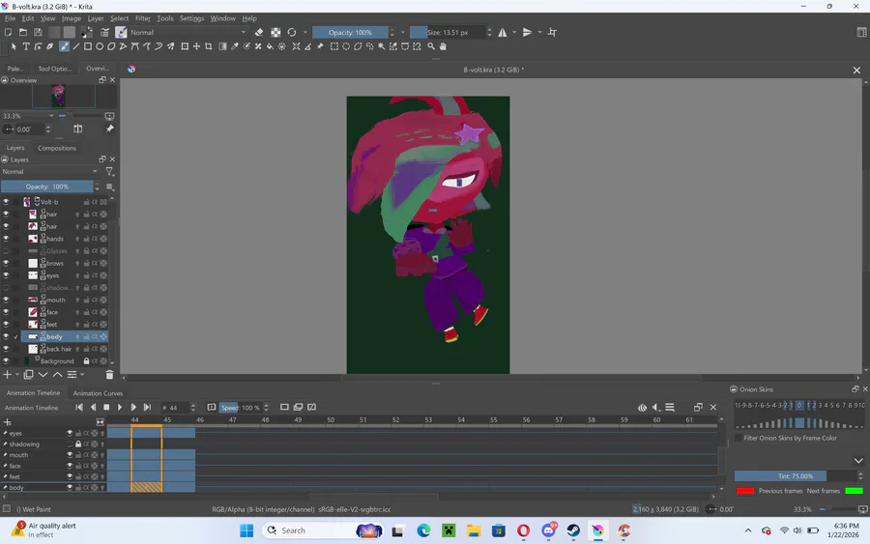Move layer up arrow icon

[57, 375]
